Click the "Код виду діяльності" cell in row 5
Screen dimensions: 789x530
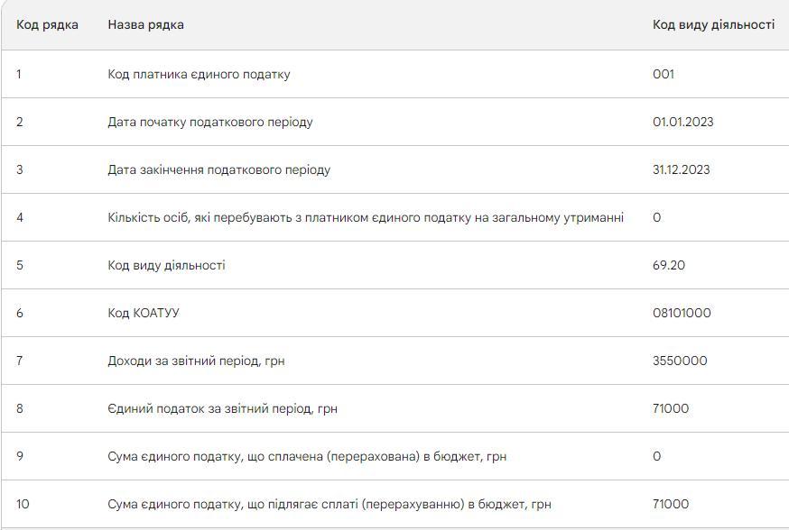tap(166, 265)
